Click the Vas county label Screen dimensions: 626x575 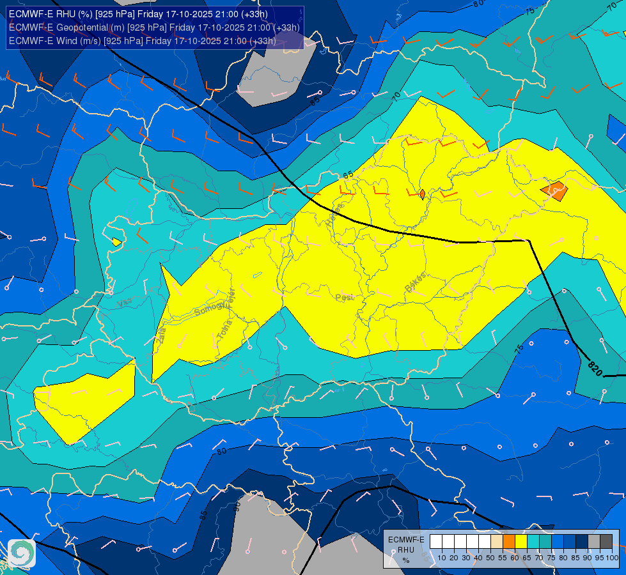(125, 303)
